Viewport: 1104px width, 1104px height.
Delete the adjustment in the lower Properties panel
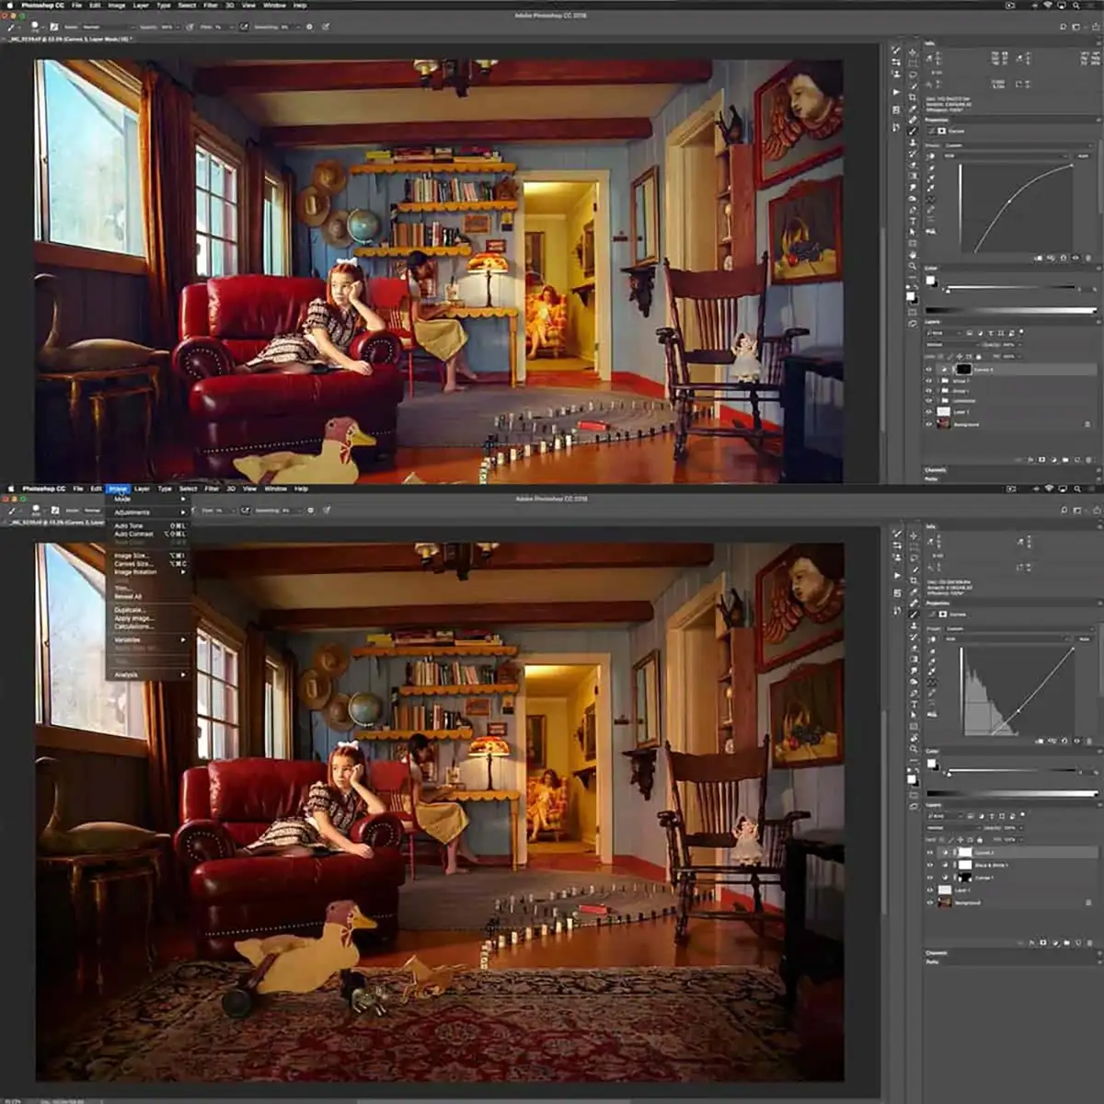click(1088, 741)
